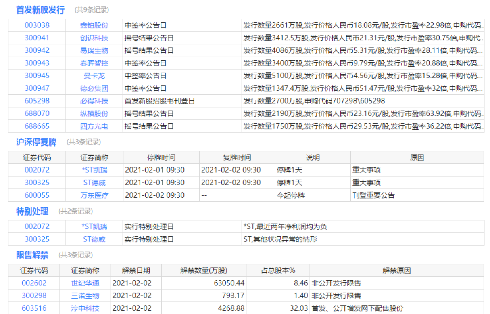Click code 002072 in 特别处理 table
This screenshot has width=490, height=314.
37,226
